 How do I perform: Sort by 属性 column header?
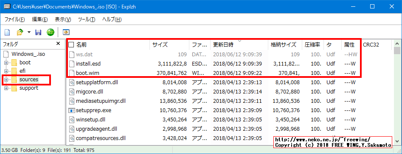tap(349, 45)
